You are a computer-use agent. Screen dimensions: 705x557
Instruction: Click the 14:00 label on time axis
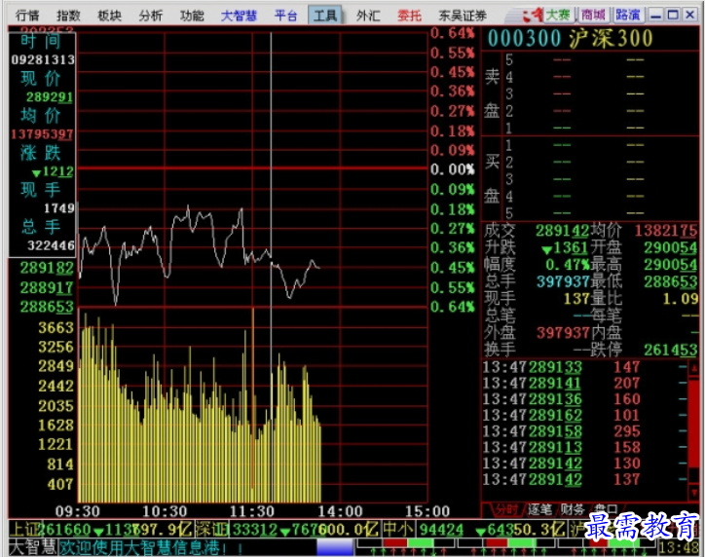pos(341,511)
